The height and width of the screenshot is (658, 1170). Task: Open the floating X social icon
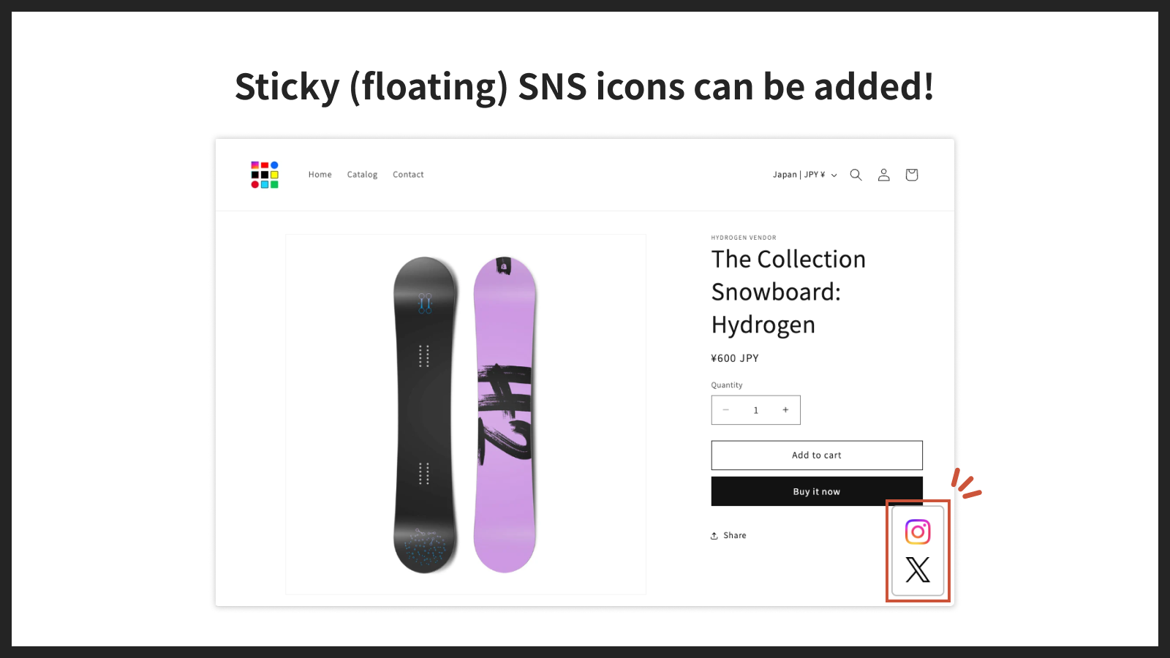[x=918, y=570]
